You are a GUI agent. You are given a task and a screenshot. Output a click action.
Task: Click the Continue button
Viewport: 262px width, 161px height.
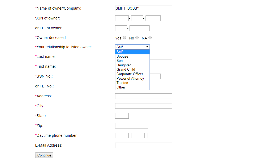tap(44, 155)
